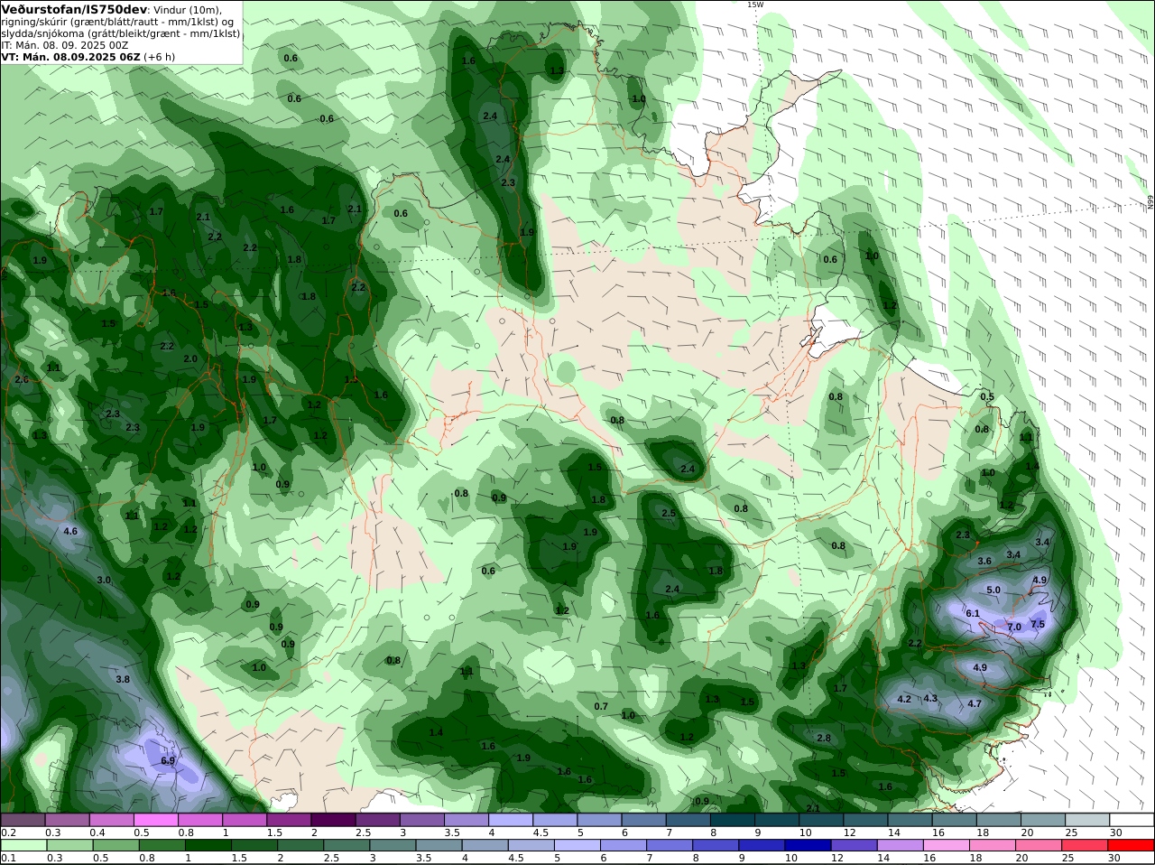Click the 15W longitude label at top
Screen dimensions: 1155x865
click(755, 5)
